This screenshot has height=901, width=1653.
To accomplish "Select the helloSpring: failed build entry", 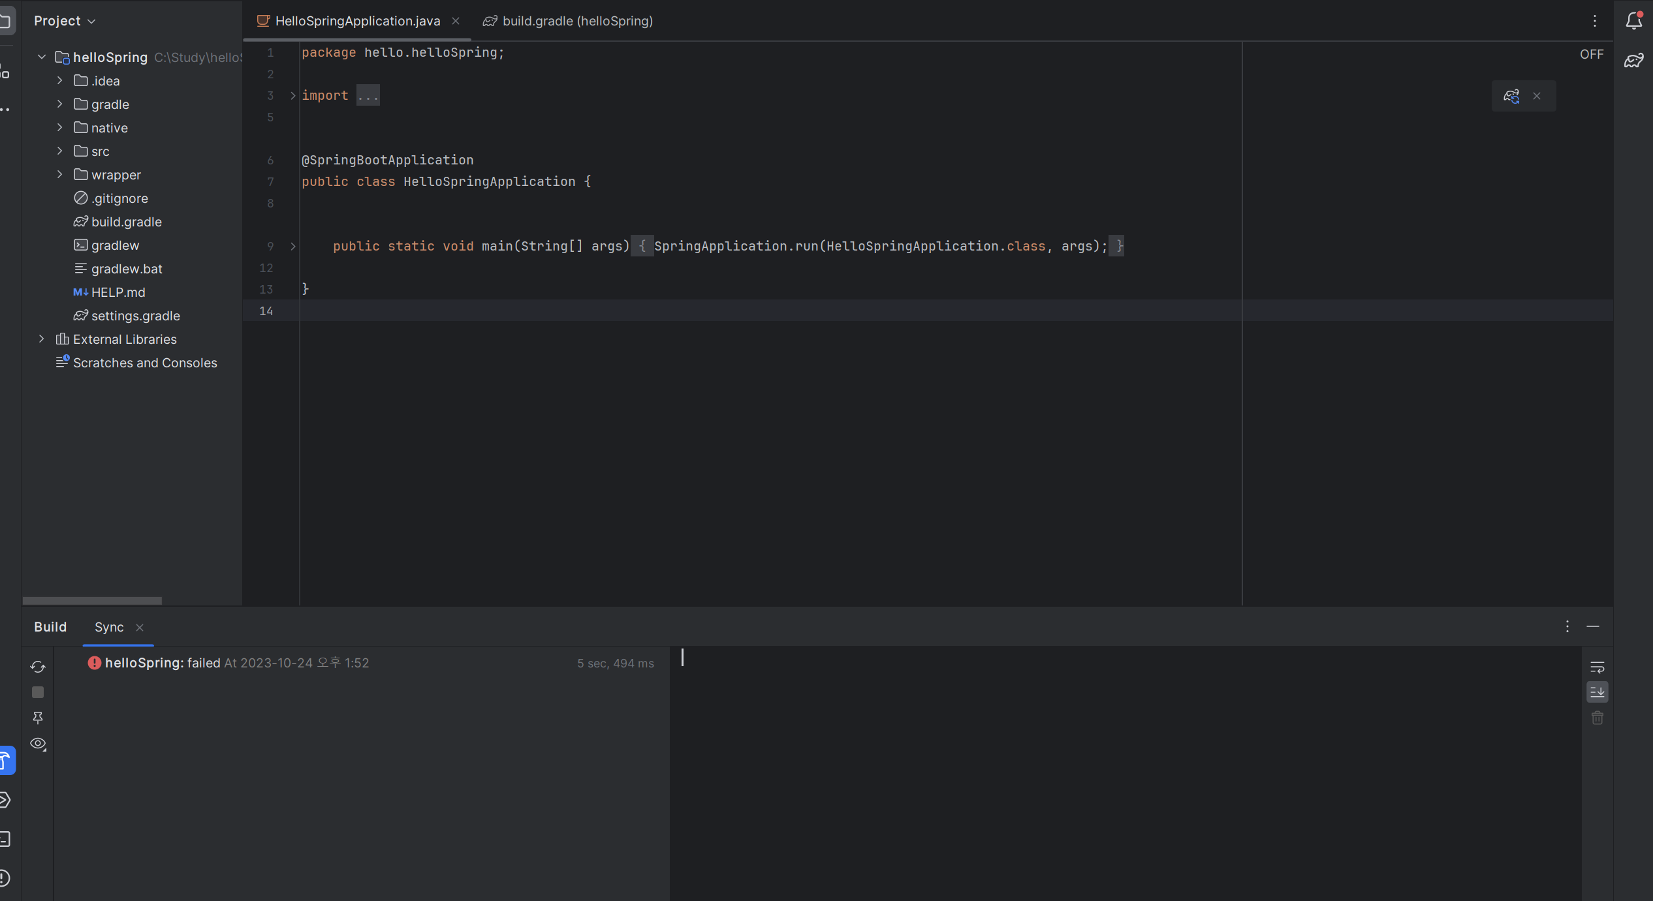I will click(163, 663).
